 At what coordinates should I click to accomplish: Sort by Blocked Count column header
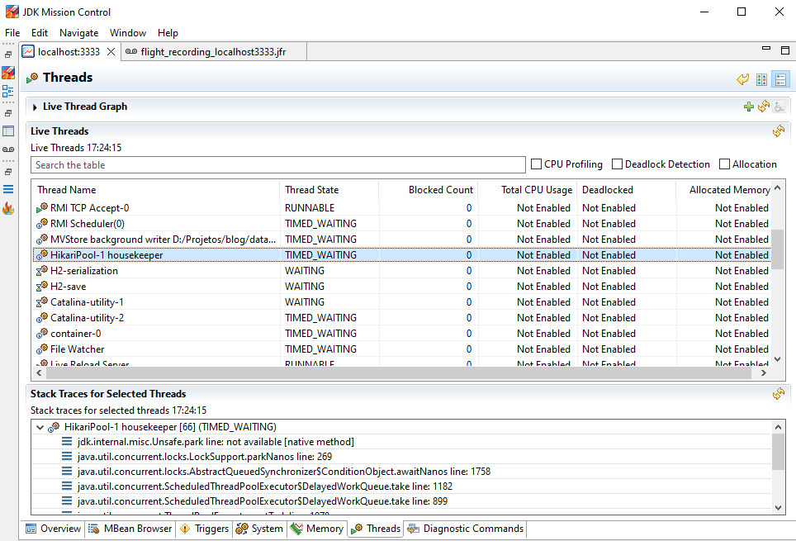tap(428, 190)
